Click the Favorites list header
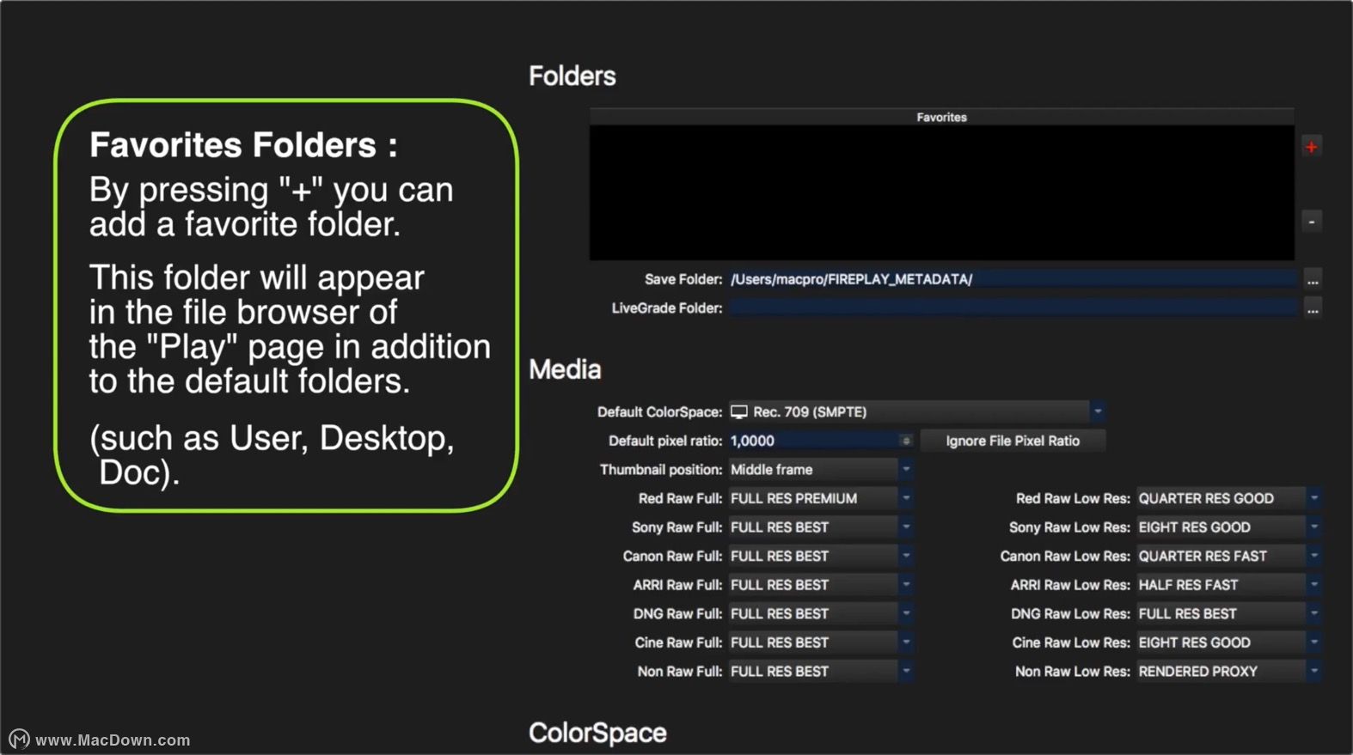This screenshot has height=755, width=1353. (x=941, y=117)
